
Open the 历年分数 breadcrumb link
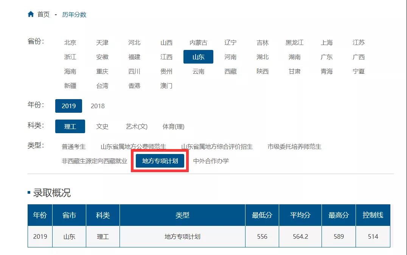74,14
